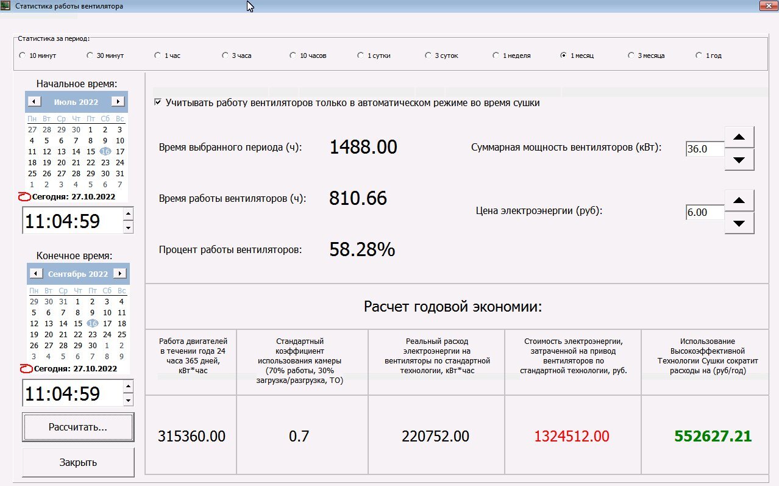Click previous month arrow on July 2022 calendar
This screenshot has height=486, width=779.
34,101
